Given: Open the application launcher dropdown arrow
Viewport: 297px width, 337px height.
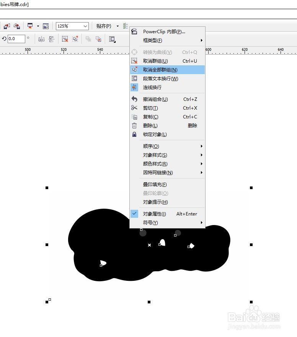Looking at the screenshot, I should click(x=38, y=26).
